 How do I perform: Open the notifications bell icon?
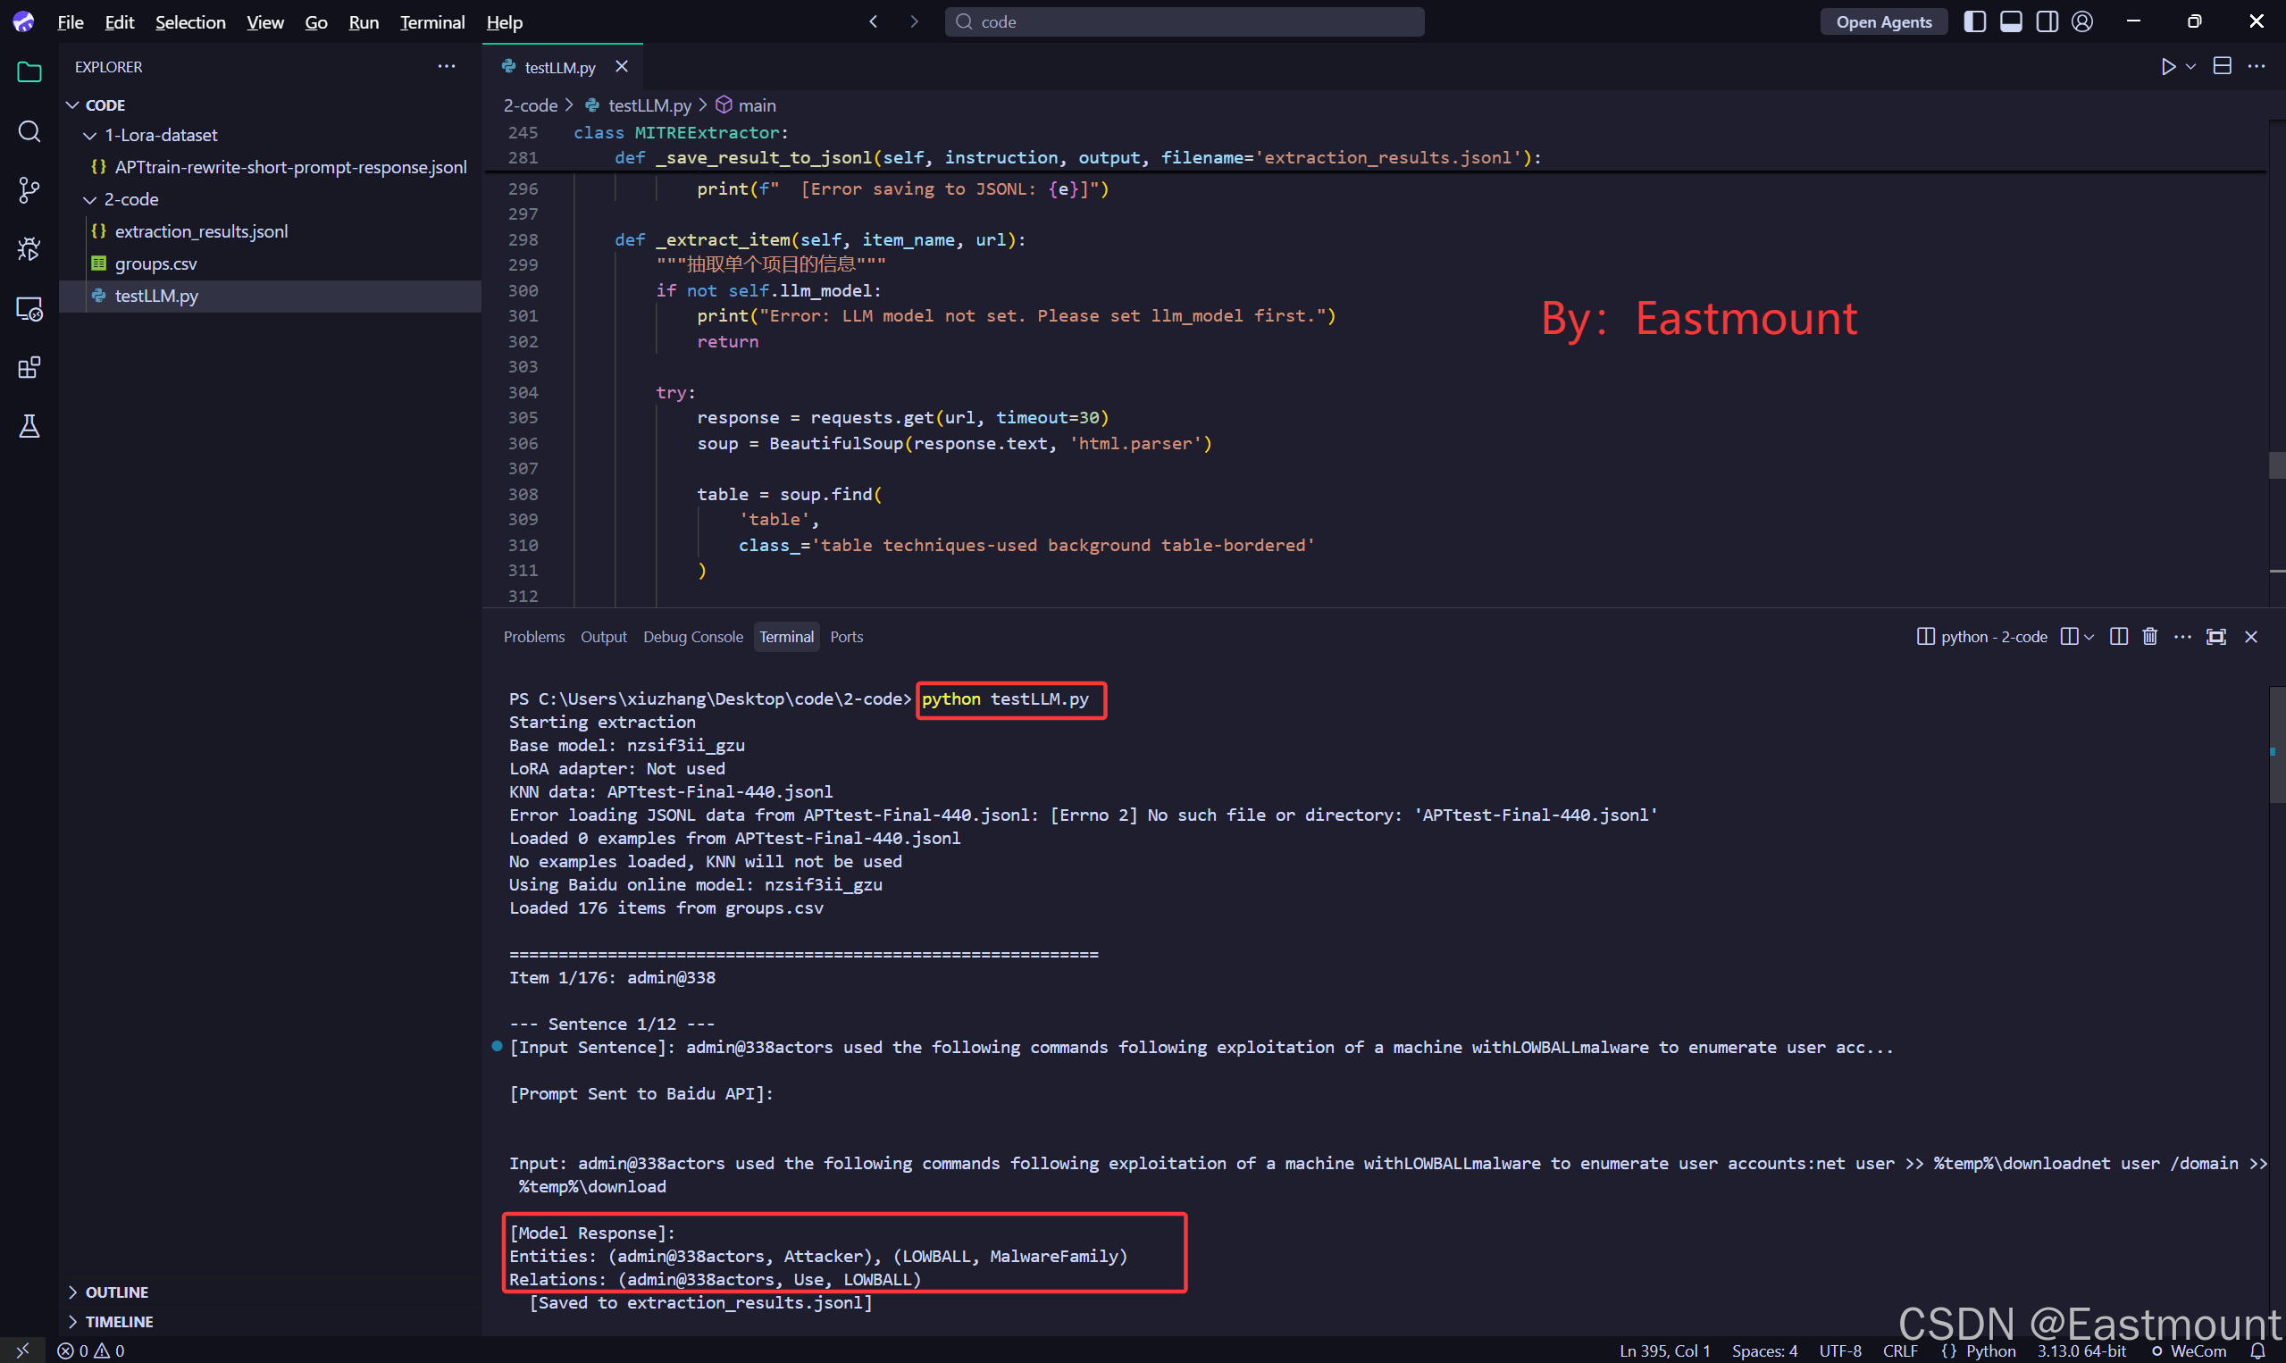coord(2257,1350)
